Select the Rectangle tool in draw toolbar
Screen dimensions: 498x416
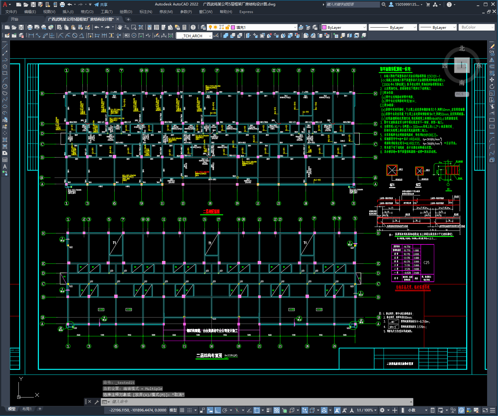[x=5, y=73]
